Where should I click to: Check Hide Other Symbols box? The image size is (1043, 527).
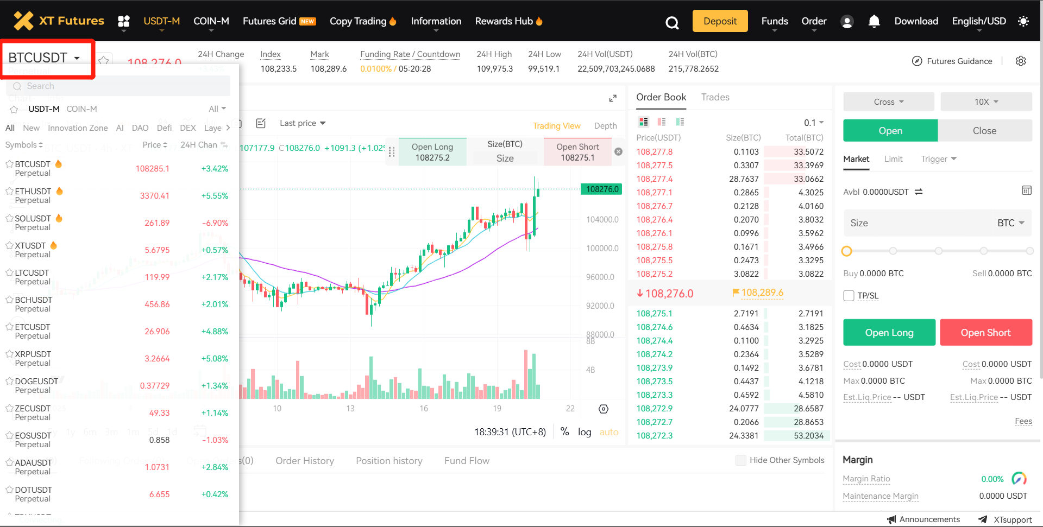click(x=740, y=460)
